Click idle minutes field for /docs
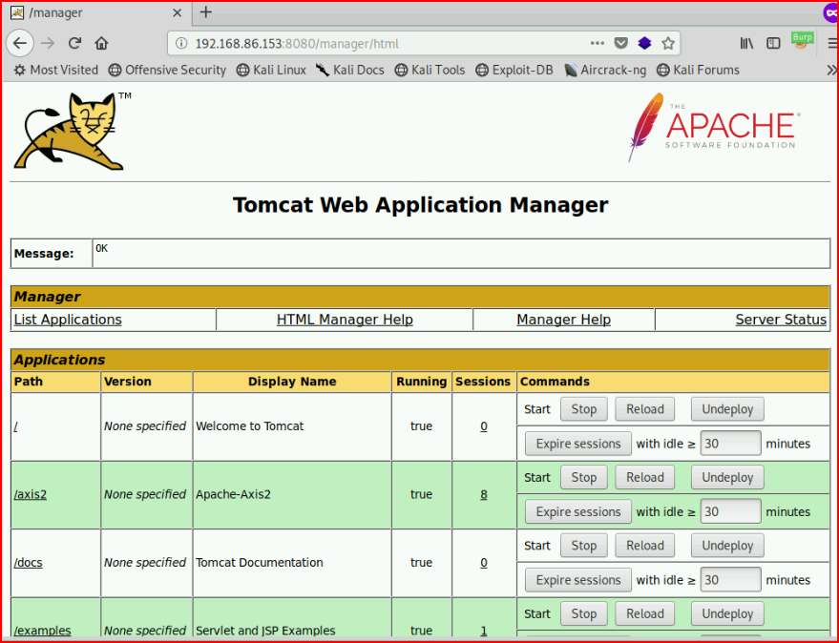The height and width of the screenshot is (643, 839). (730, 579)
